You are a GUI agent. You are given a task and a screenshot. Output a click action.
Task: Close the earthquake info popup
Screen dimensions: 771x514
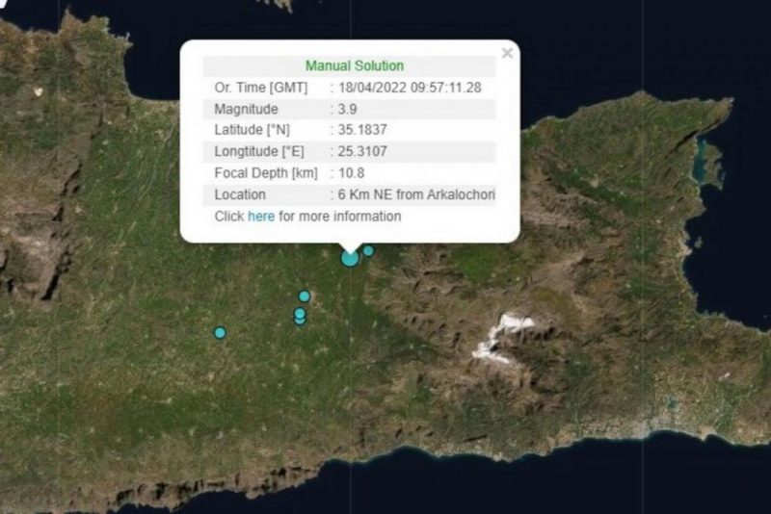507,54
